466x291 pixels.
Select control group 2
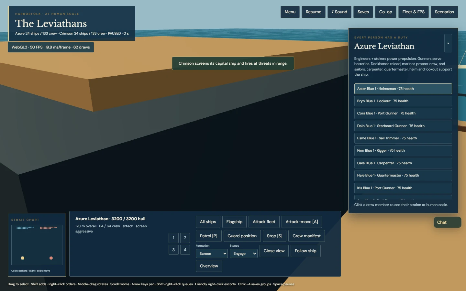(x=185, y=238)
